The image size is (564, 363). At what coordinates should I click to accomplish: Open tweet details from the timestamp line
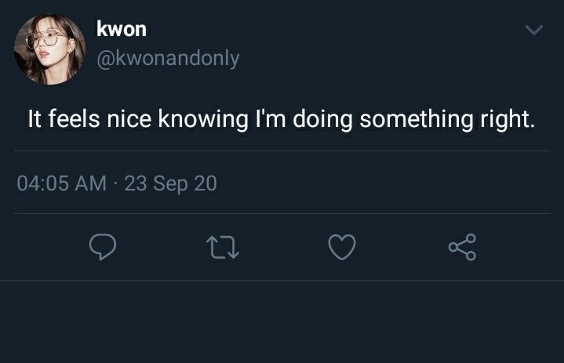[x=117, y=183]
